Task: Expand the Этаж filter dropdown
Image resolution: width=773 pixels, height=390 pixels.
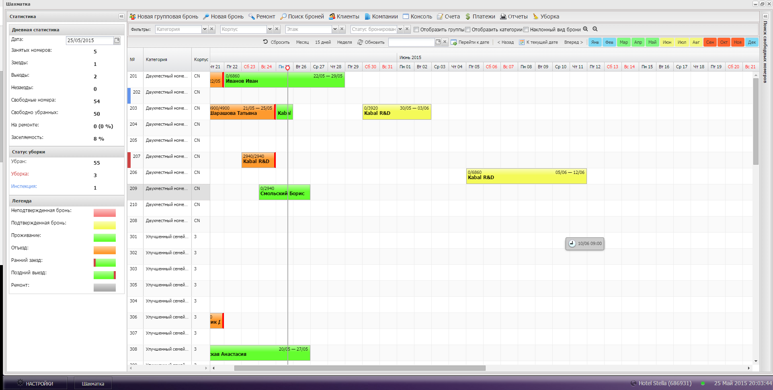Action: tap(335, 29)
